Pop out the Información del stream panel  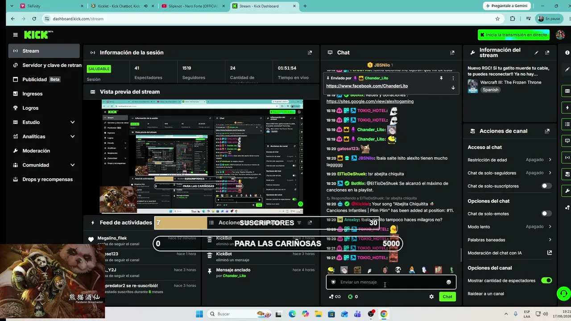tap(547, 53)
